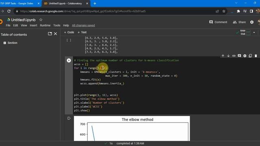This screenshot has width=260, height=146.
Task: Open the Tools menu
Action: (x=57, y=25)
